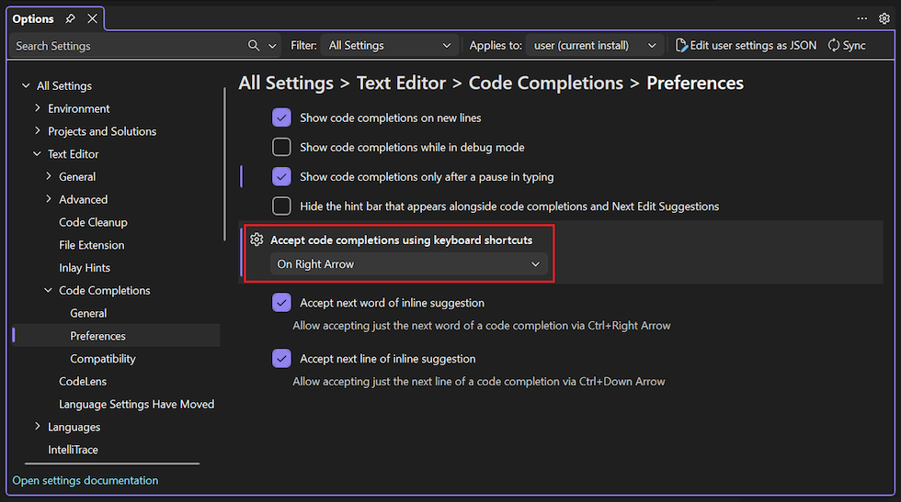Open search options dropdown arrow

[x=272, y=46]
